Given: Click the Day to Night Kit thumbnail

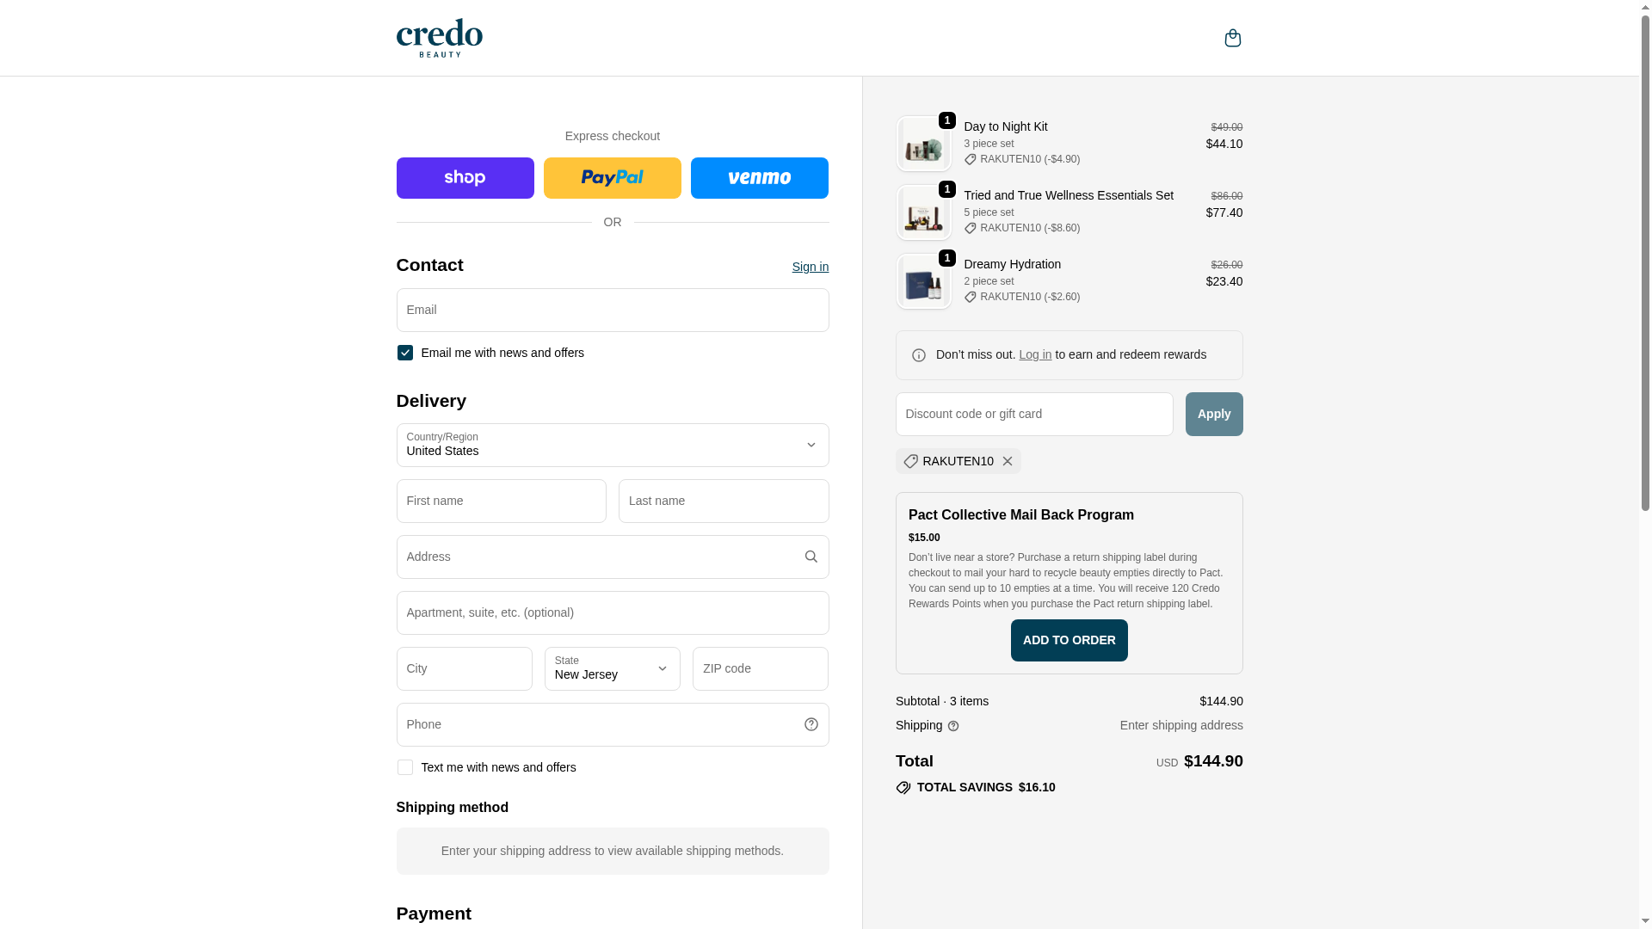Looking at the screenshot, I should [x=923, y=144].
